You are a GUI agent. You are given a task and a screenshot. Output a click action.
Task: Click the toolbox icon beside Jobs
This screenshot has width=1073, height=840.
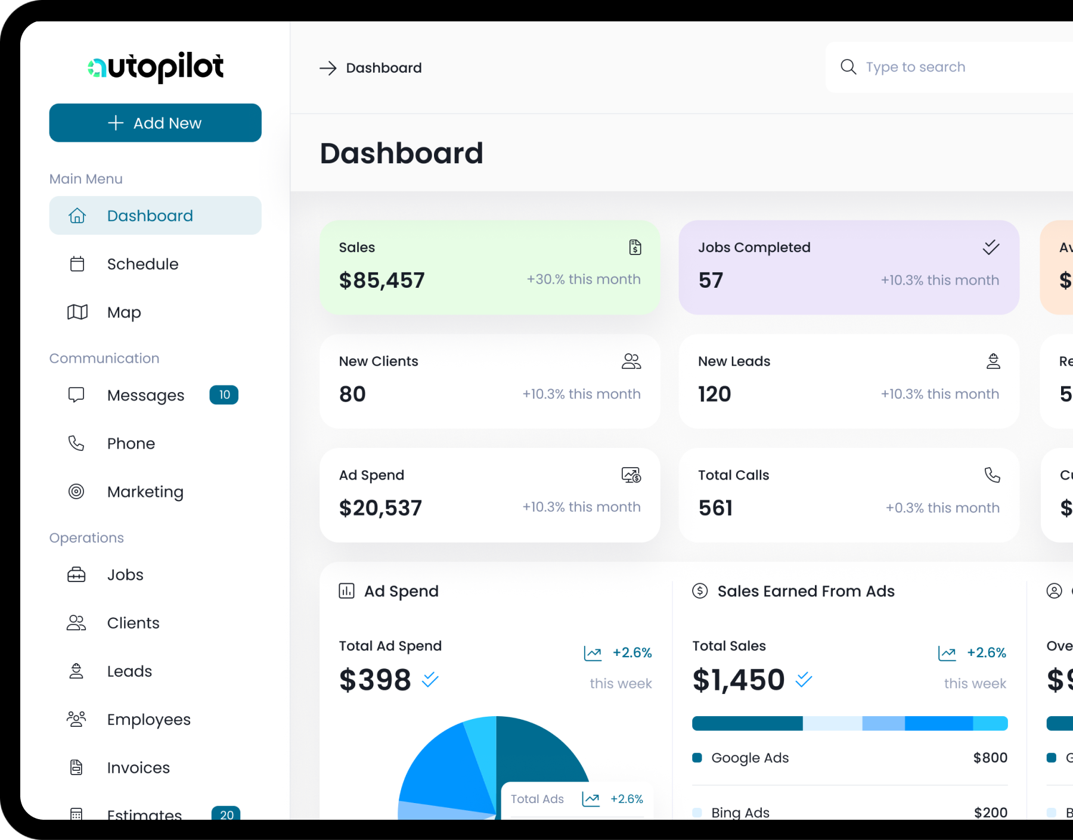(76, 575)
